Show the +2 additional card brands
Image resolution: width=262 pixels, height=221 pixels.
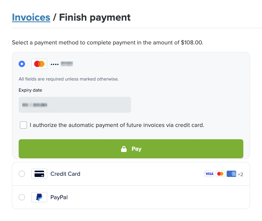coord(240,174)
